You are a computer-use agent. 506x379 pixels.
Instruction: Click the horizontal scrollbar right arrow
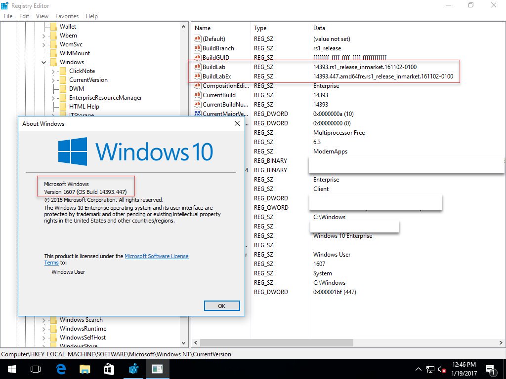[x=501, y=342]
